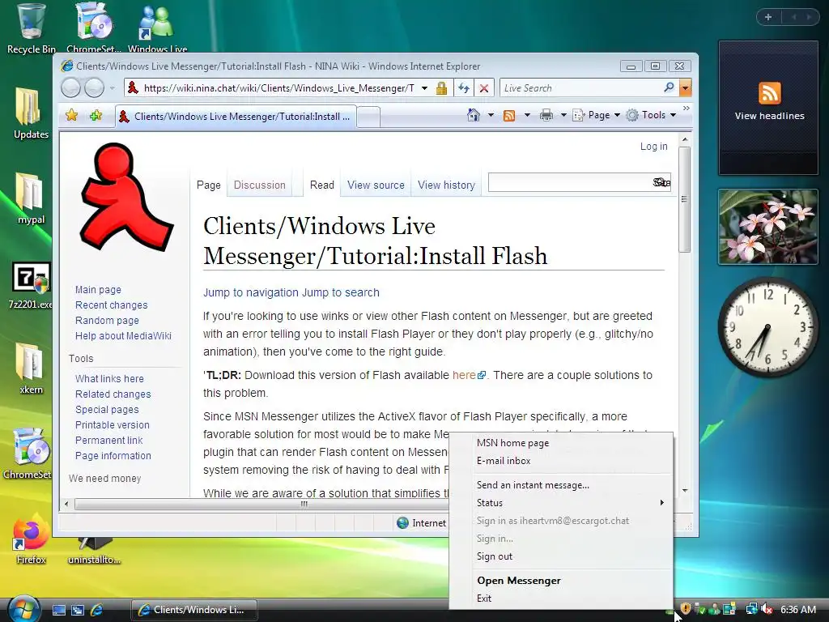Screen dimensions: 829x622
Task: Click the Jump to navigation link
Action: [251, 292]
